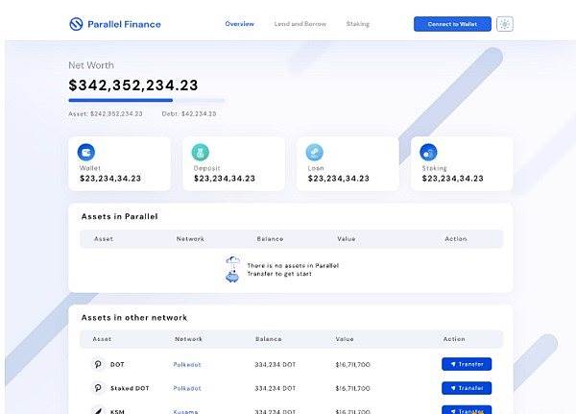576x414 pixels.
Task: Click the Staked DOT token icon
Action: pos(98,388)
